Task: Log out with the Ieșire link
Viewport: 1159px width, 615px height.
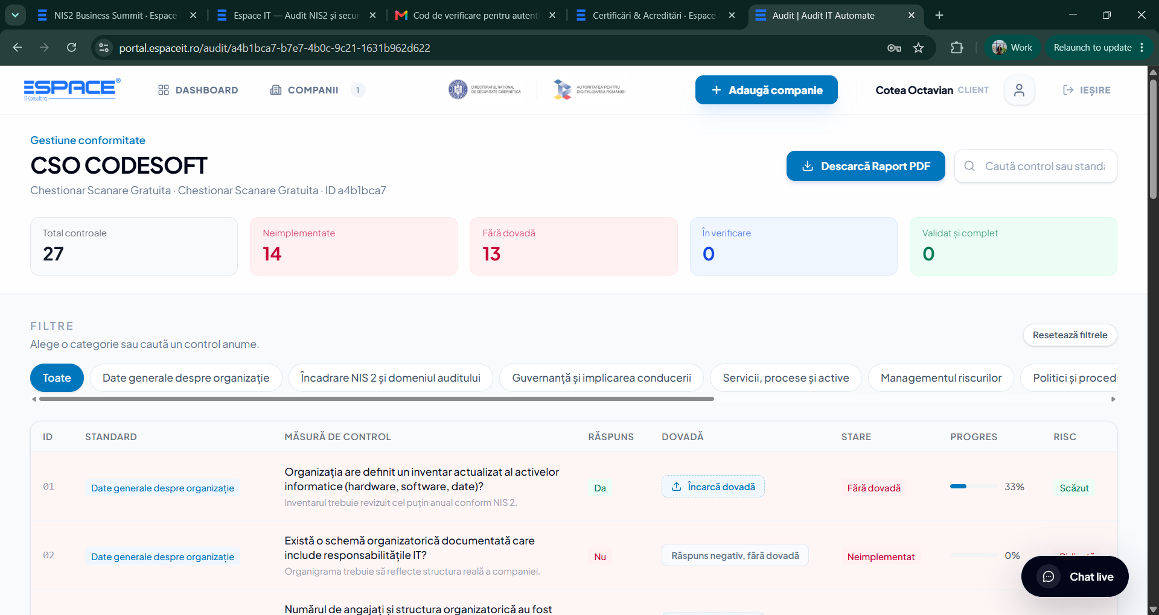Action: pyautogui.click(x=1087, y=90)
